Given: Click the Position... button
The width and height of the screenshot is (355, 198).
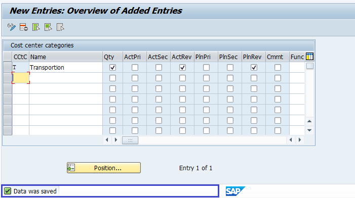Looking at the screenshot, I should [104, 168].
